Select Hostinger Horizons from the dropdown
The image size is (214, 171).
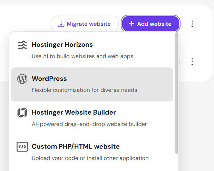[x=92, y=50]
